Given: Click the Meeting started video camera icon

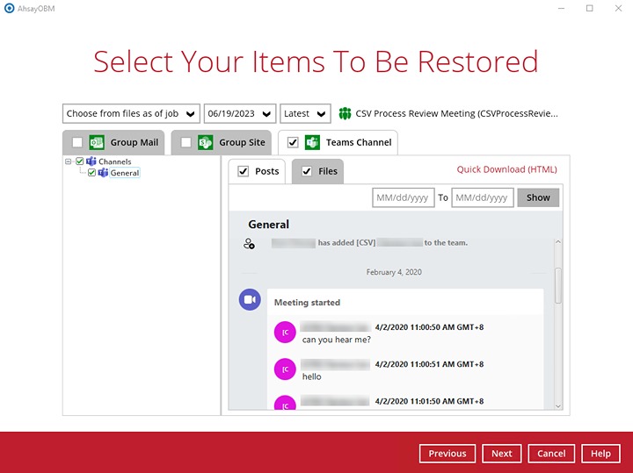Looking at the screenshot, I should [x=250, y=300].
